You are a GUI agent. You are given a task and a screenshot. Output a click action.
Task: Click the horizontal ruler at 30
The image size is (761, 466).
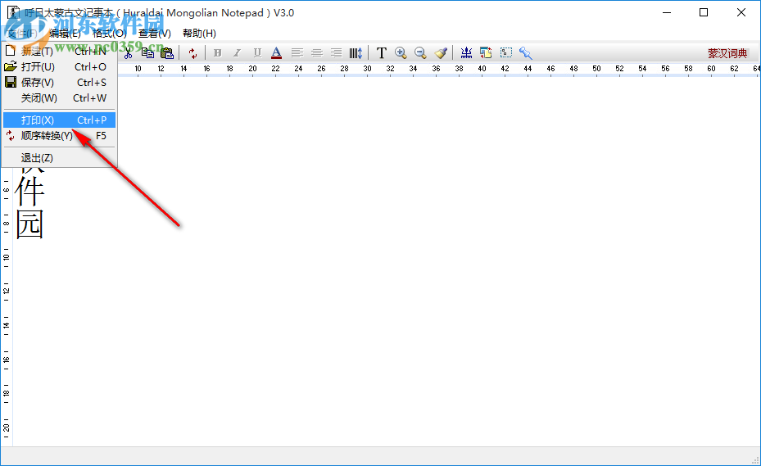click(x=368, y=69)
